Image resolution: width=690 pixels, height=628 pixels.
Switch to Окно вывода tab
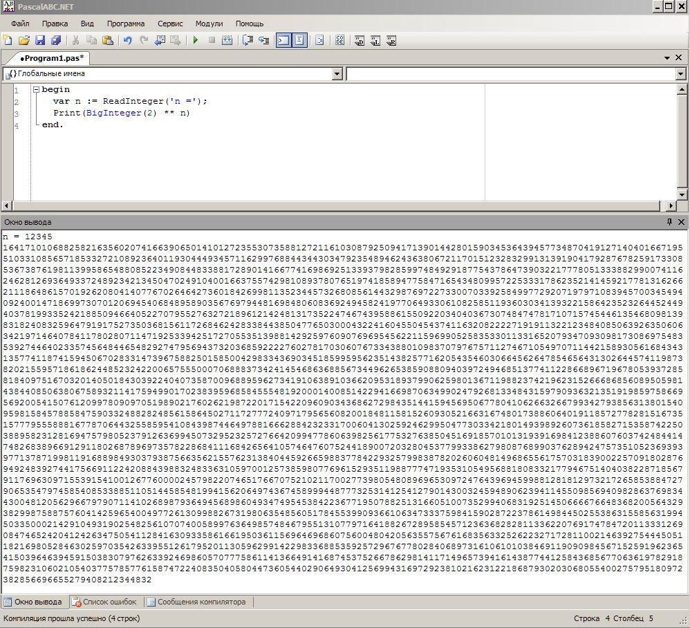click(33, 602)
